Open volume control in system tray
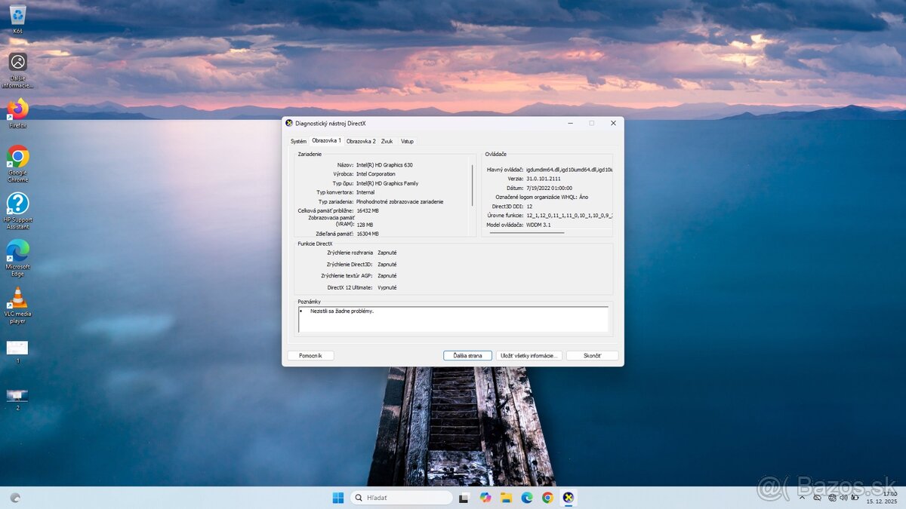Image resolution: width=906 pixels, height=509 pixels. [843, 498]
